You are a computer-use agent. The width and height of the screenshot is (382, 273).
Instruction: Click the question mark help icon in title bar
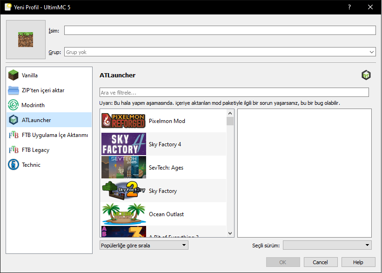349,7
